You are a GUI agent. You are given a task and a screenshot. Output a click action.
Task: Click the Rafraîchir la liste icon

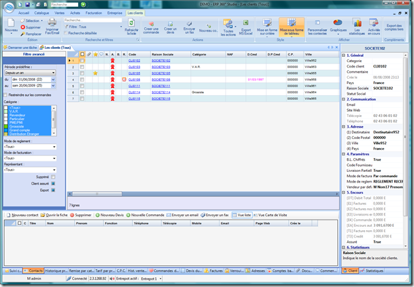click(131, 22)
